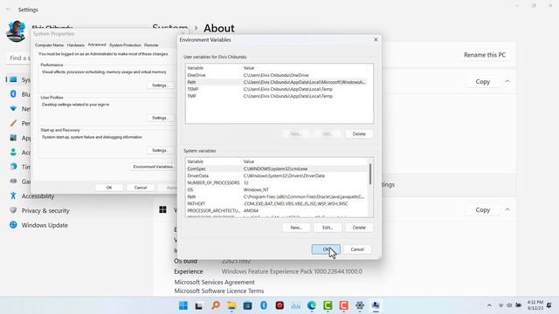Select the Network wifi icon in the sidebar
The width and height of the screenshot is (559, 314).
(13, 108)
